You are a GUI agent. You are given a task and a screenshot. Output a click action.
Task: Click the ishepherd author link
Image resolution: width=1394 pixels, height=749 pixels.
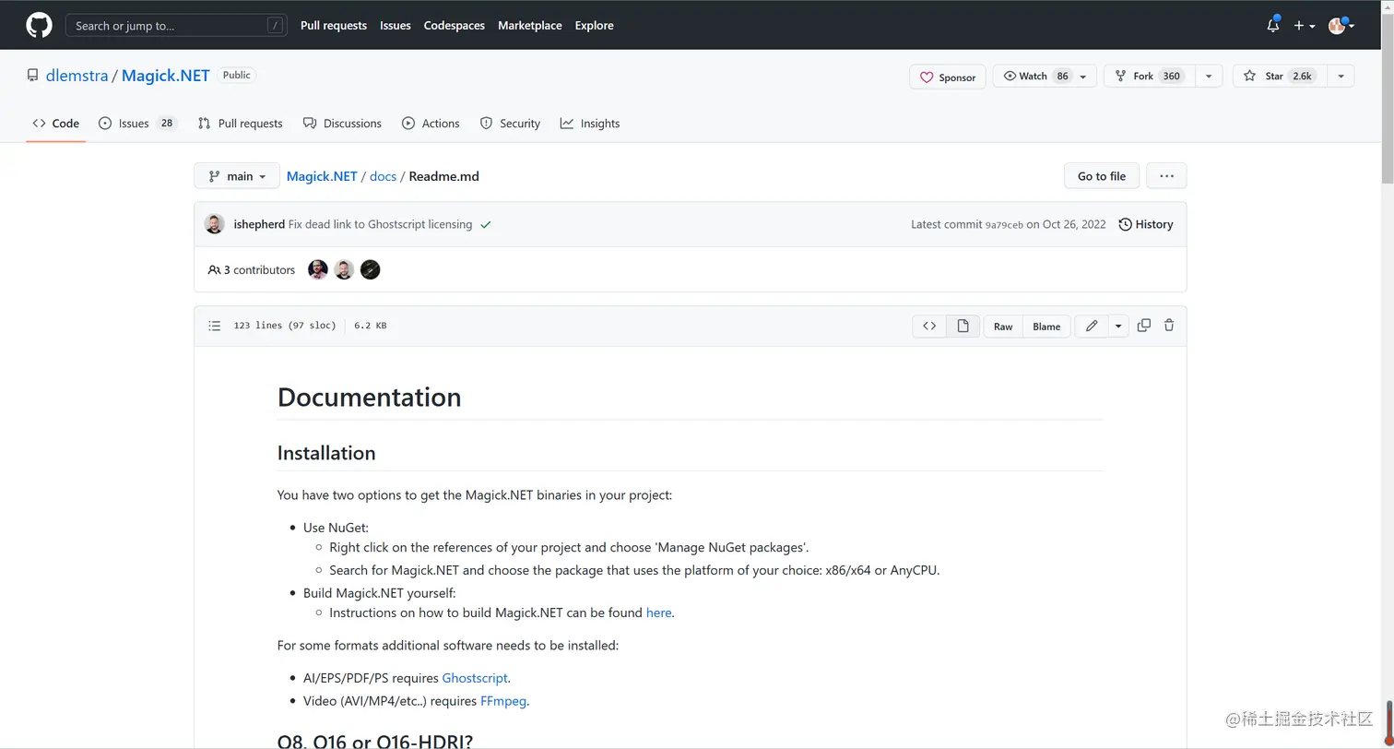pos(259,224)
